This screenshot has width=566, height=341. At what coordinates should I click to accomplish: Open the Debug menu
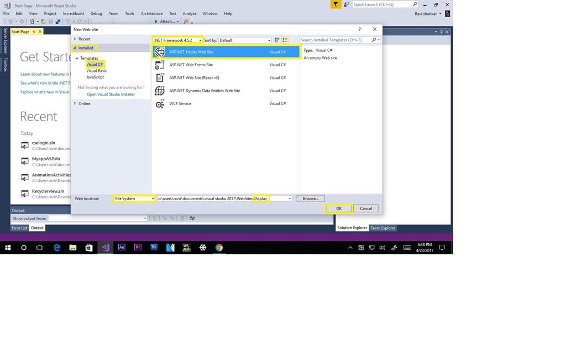[96, 14]
